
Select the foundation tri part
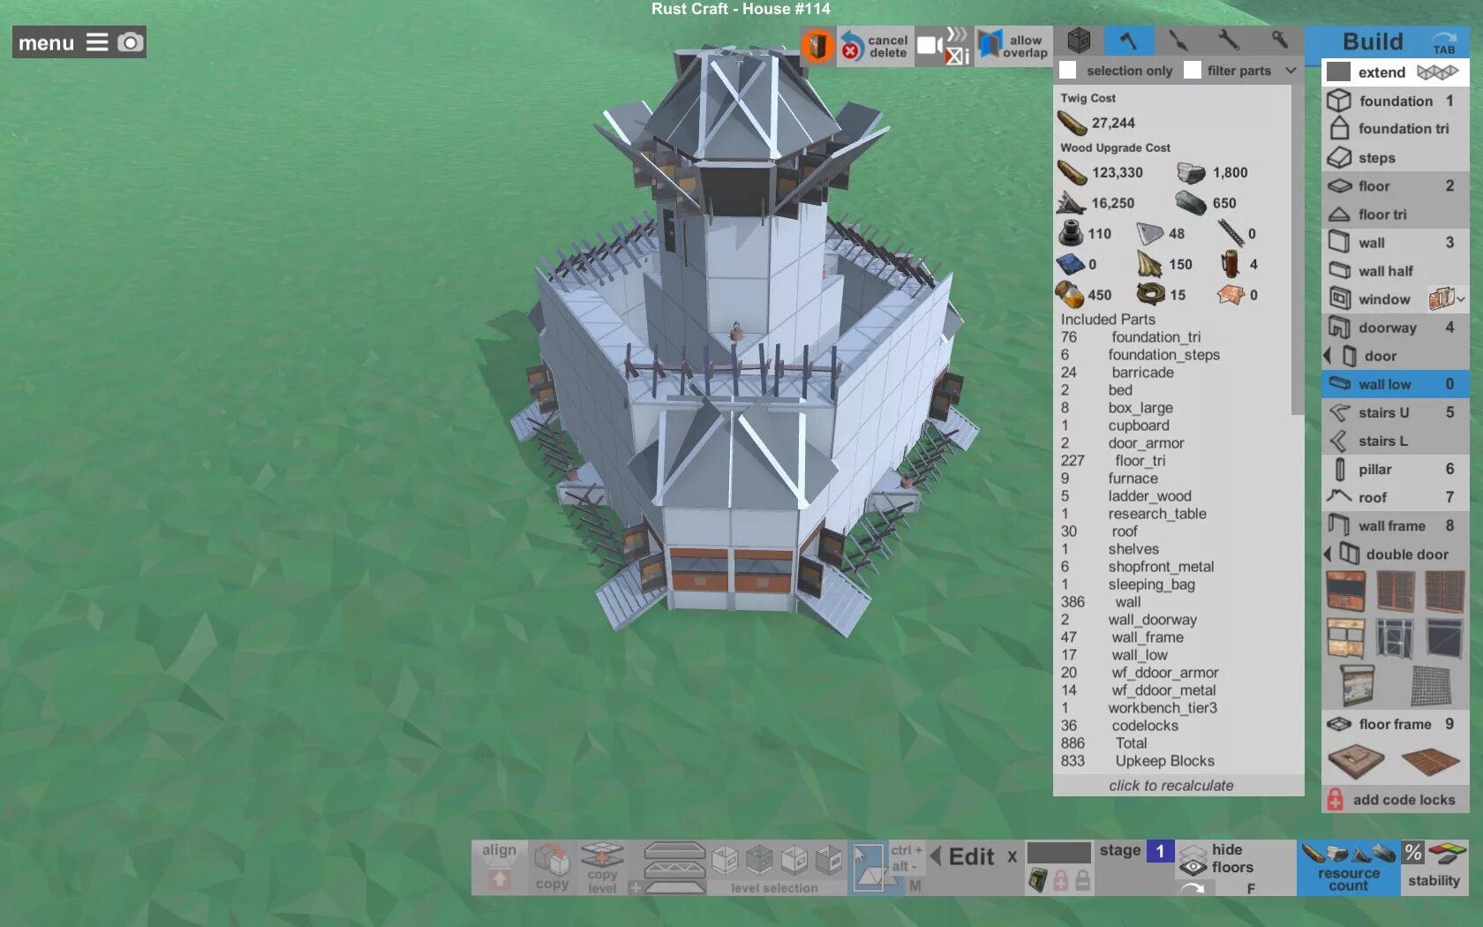point(1395,129)
